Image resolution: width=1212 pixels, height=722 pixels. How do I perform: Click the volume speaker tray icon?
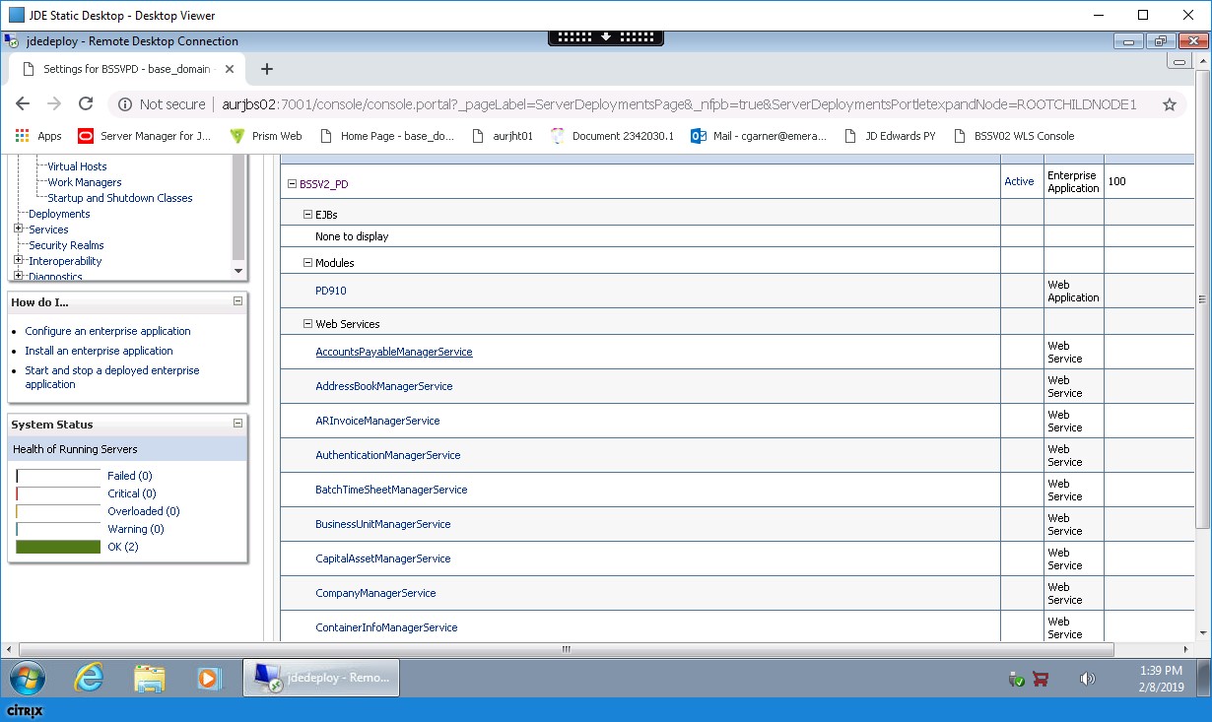(1088, 679)
